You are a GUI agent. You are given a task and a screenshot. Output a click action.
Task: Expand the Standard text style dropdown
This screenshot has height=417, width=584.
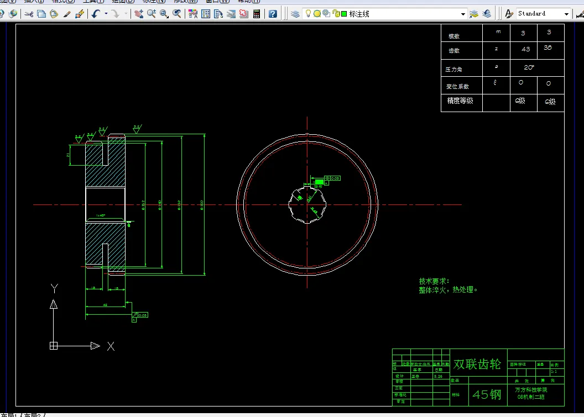[x=566, y=14]
